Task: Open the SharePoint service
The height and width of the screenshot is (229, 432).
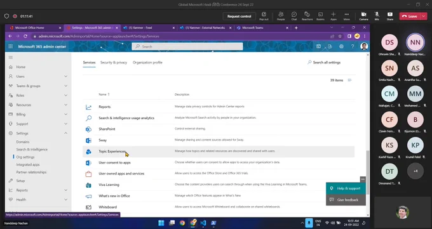Action: coord(107,129)
